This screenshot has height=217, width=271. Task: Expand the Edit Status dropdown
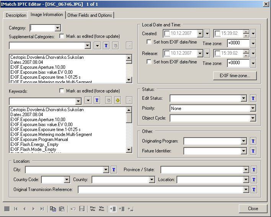243,98
